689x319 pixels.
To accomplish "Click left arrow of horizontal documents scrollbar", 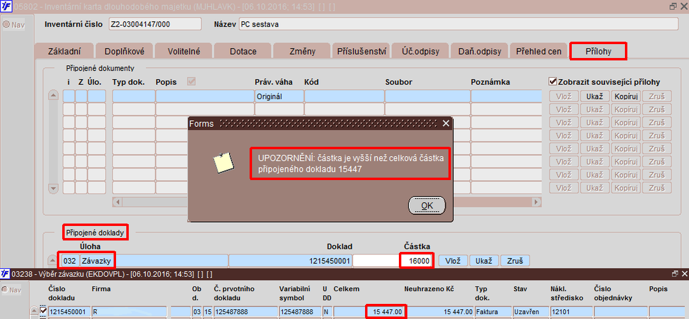I will (117, 202).
